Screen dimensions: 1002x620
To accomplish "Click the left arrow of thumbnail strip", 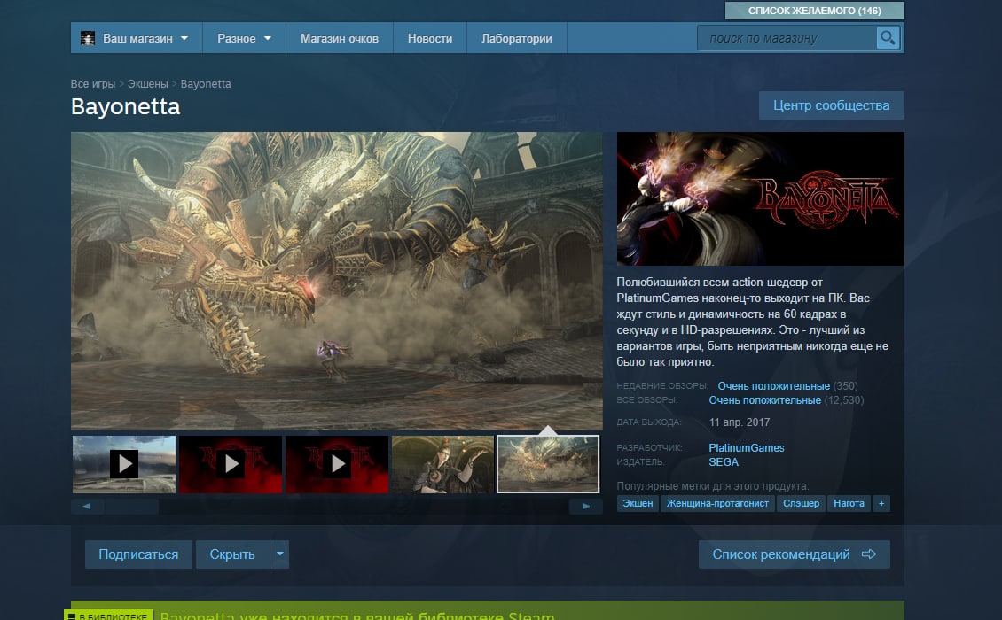I will [x=87, y=507].
